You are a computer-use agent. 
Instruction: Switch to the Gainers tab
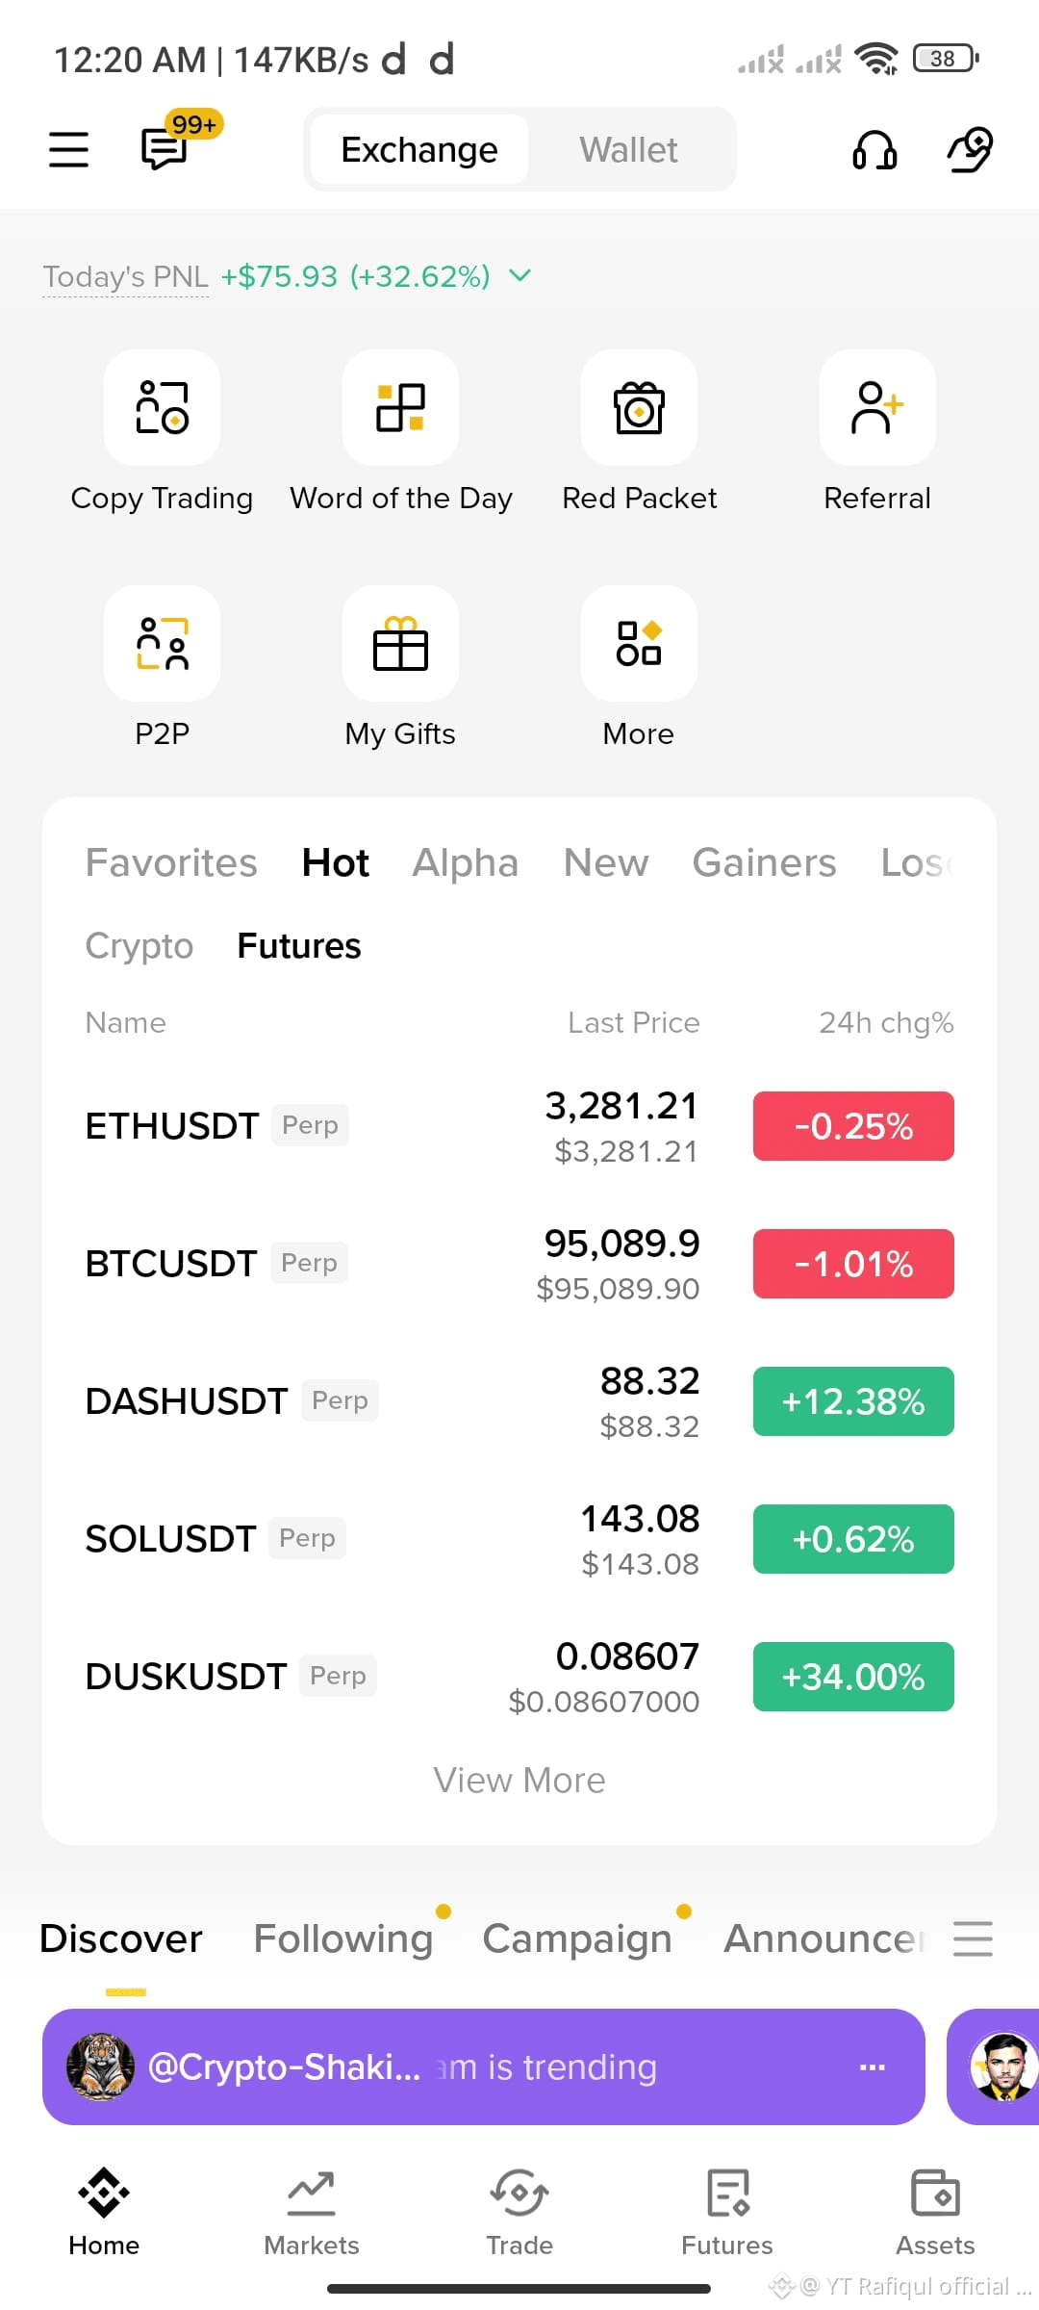[x=764, y=863]
